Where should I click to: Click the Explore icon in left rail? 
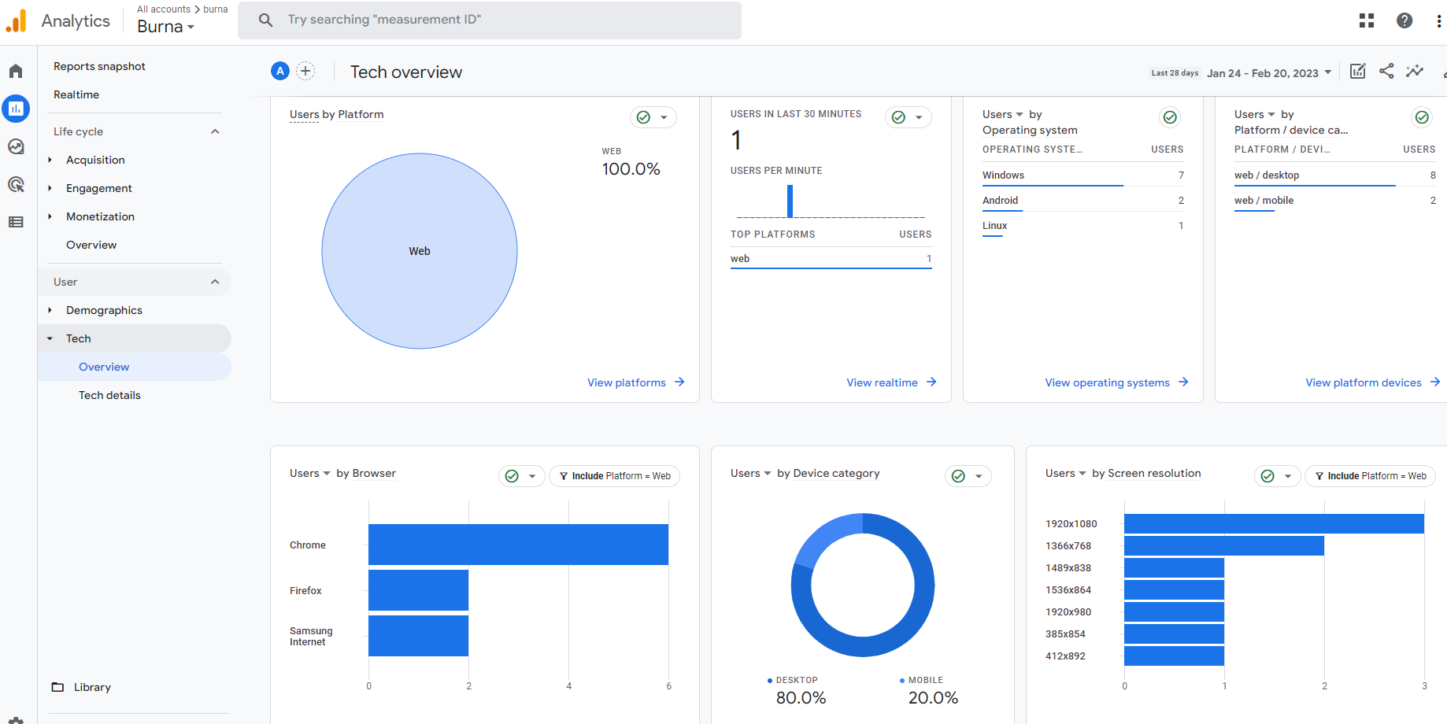(x=16, y=146)
